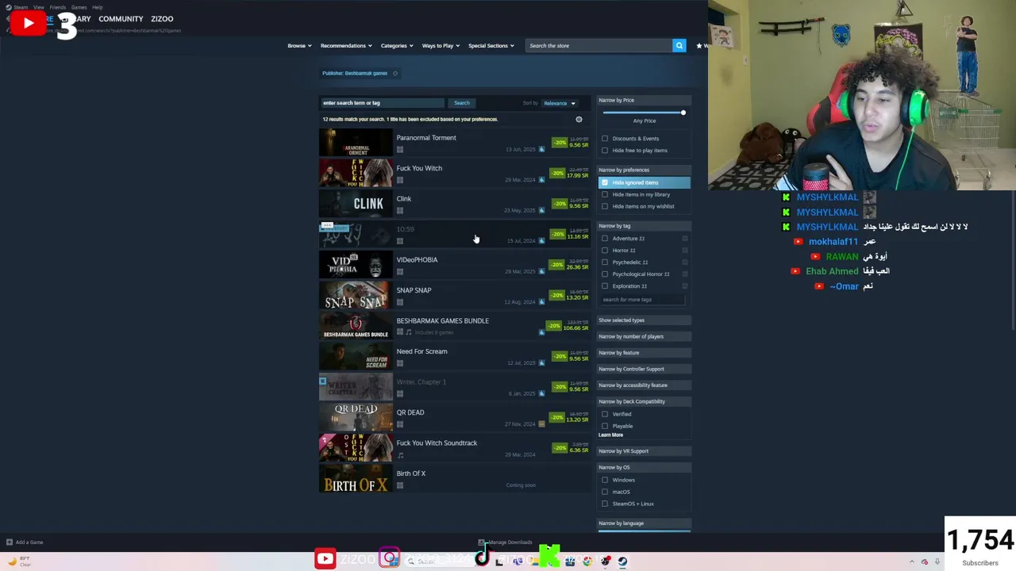The height and width of the screenshot is (571, 1016).
Task: Uncheck Hide ignored items
Action: pyautogui.click(x=605, y=182)
